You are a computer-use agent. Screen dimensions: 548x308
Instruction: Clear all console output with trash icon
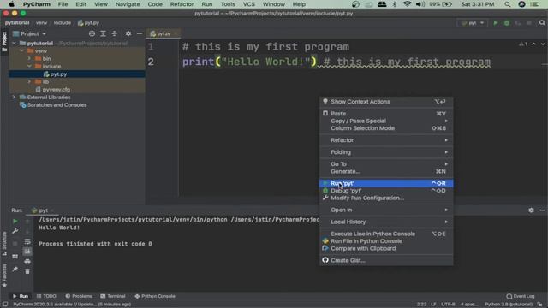pyautogui.click(x=27, y=271)
